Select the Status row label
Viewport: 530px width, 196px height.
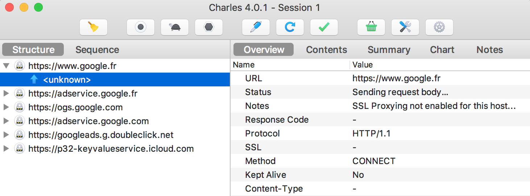(258, 92)
